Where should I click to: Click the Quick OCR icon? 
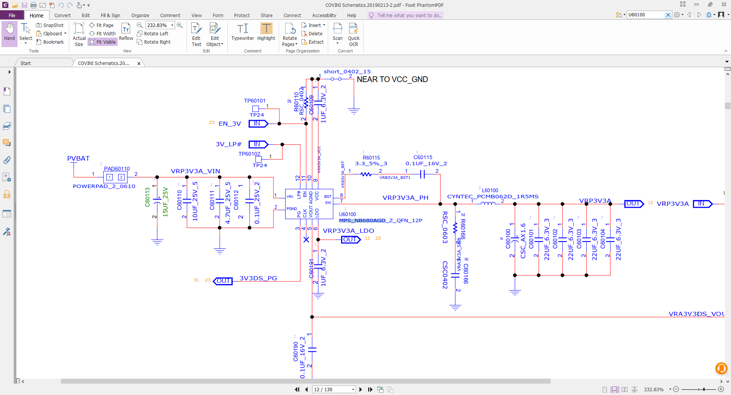353,29
